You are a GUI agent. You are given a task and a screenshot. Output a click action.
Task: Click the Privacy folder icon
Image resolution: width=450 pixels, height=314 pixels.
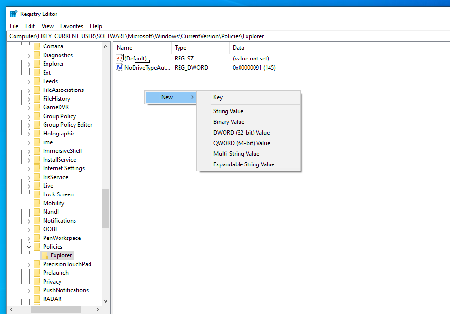click(36, 282)
